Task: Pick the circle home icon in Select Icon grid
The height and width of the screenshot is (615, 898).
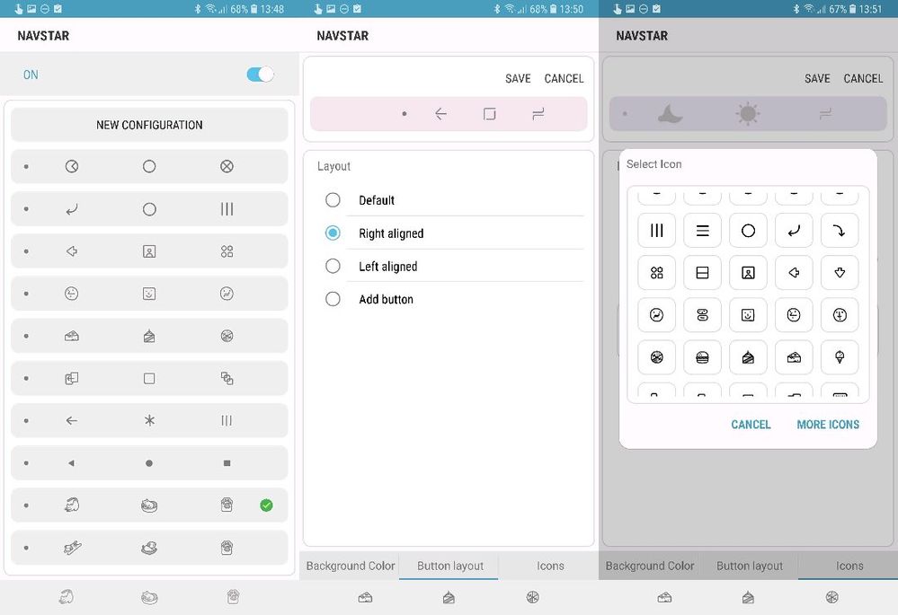Action: (748, 231)
